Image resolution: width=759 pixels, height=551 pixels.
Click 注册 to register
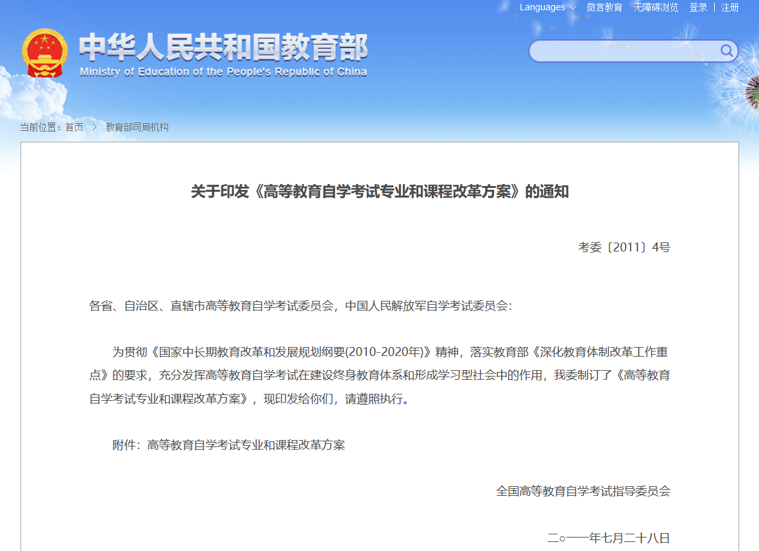[729, 7]
